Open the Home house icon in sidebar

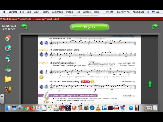[8, 38]
